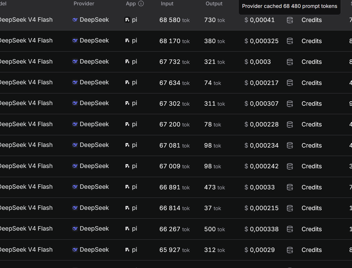Open DeepSeek V4 Flash model in 68 580 row
Screen dimensions: 352x268
point(26,20)
